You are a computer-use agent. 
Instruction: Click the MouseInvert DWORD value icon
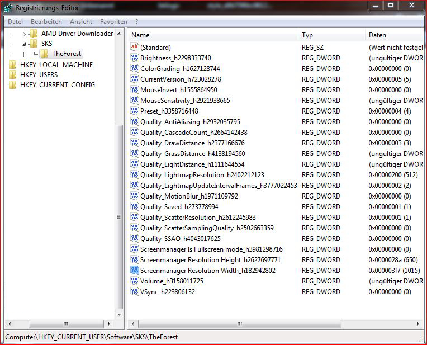[x=134, y=90]
